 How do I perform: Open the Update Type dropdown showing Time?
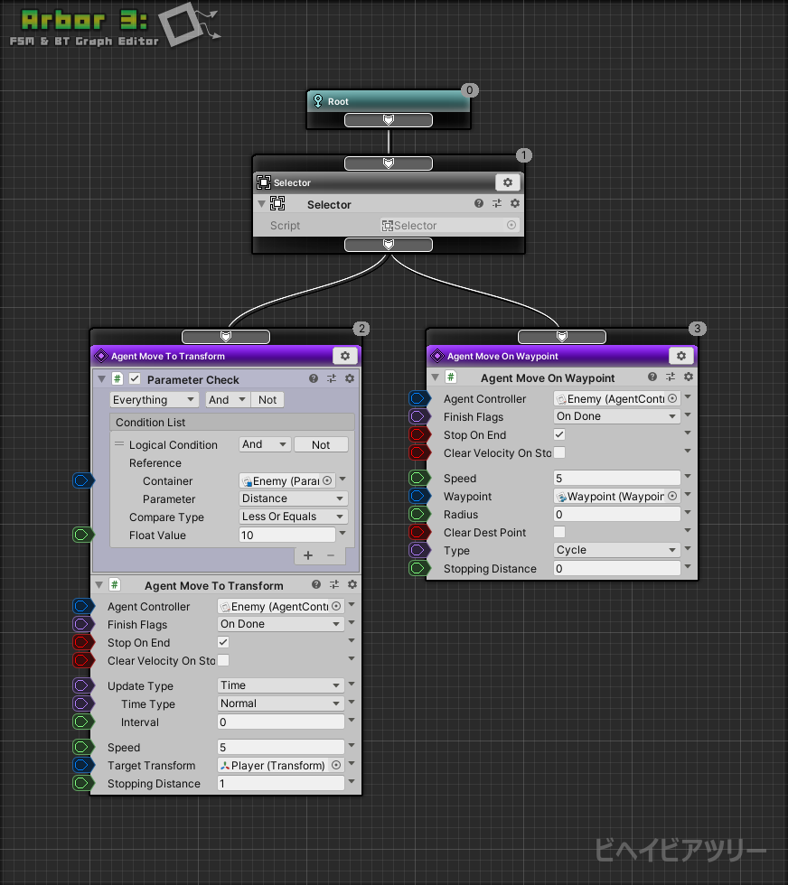click(x=280, y=685)
